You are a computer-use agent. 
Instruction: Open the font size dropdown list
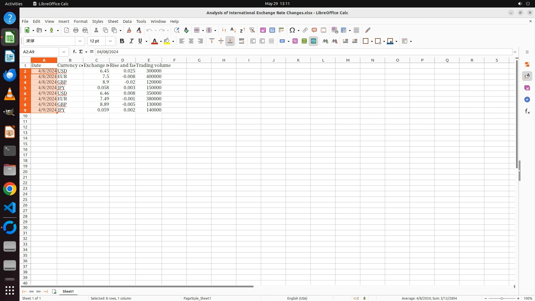(110, 41)
